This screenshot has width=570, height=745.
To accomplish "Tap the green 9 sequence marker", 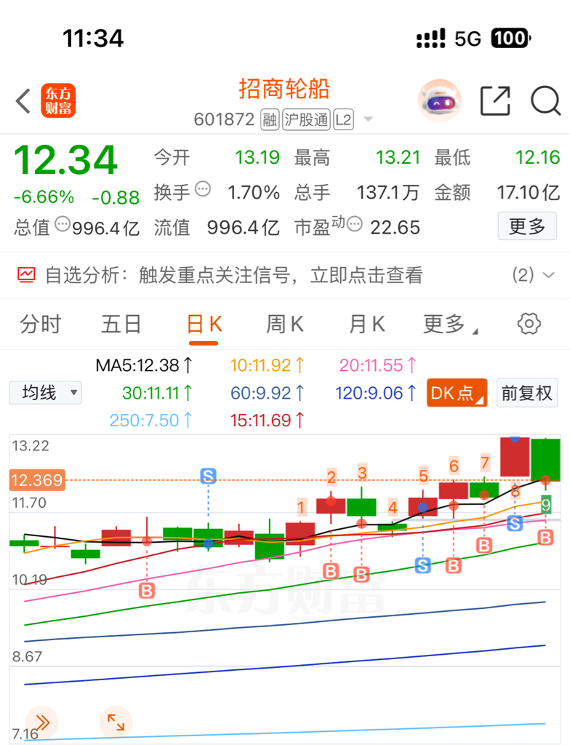I will click(546, 504).
